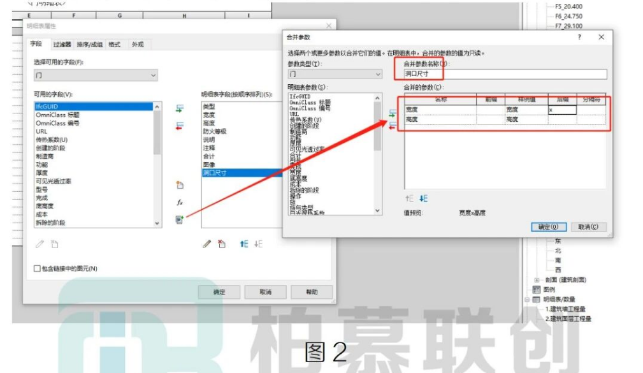The height and width of the screenshot is (373, 643).
Task: Collapse 明细表/数量 tree node
Action: point(527,300)
